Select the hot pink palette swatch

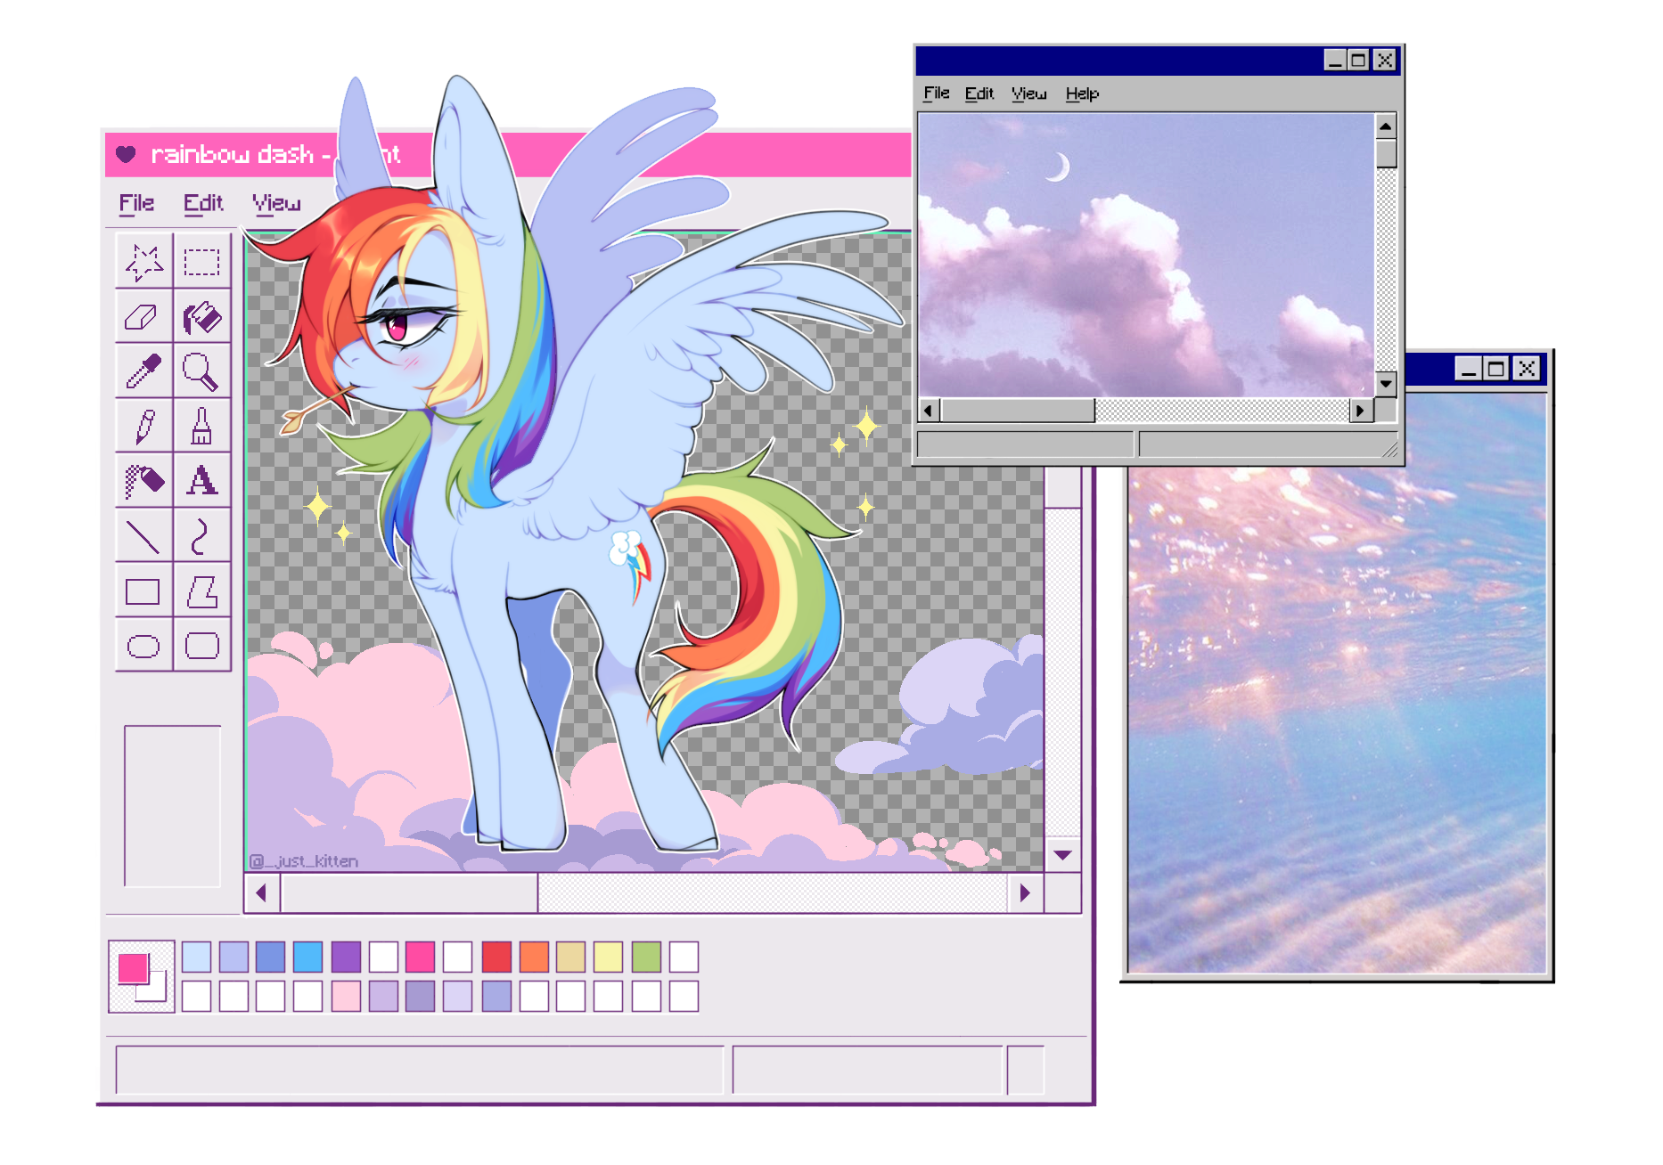point(420,957)
